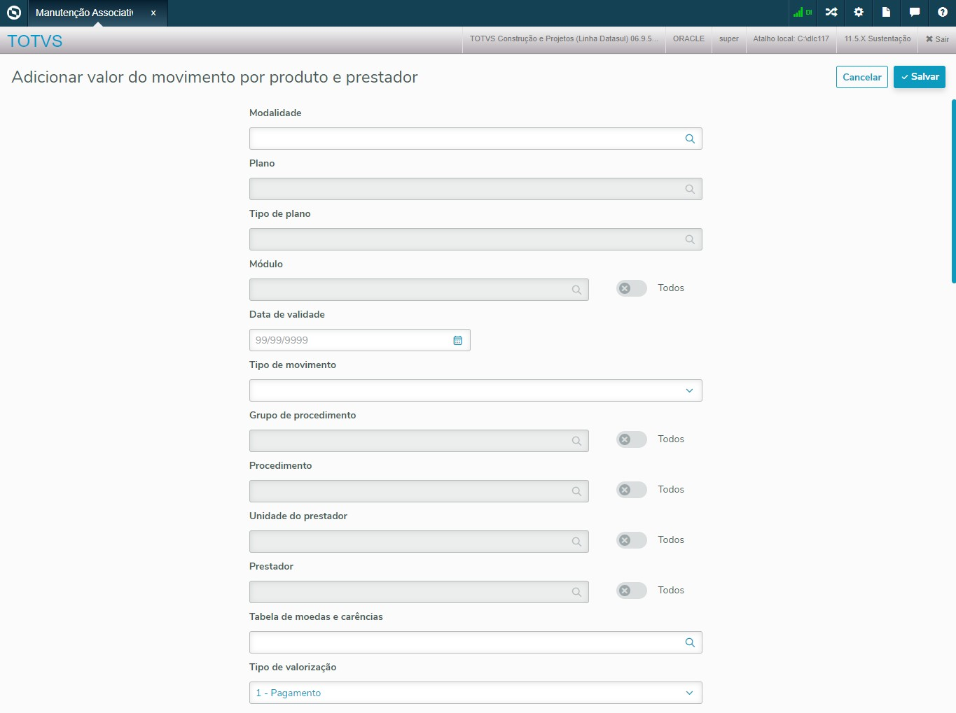The width and height of the screenshot is (956, 713).
Task: Open the chat bubble icon
Action: coord(914,13)
